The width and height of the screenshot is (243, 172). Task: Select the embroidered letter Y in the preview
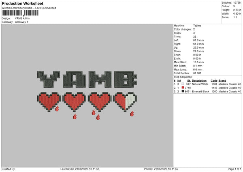click(x=49, y=80)
